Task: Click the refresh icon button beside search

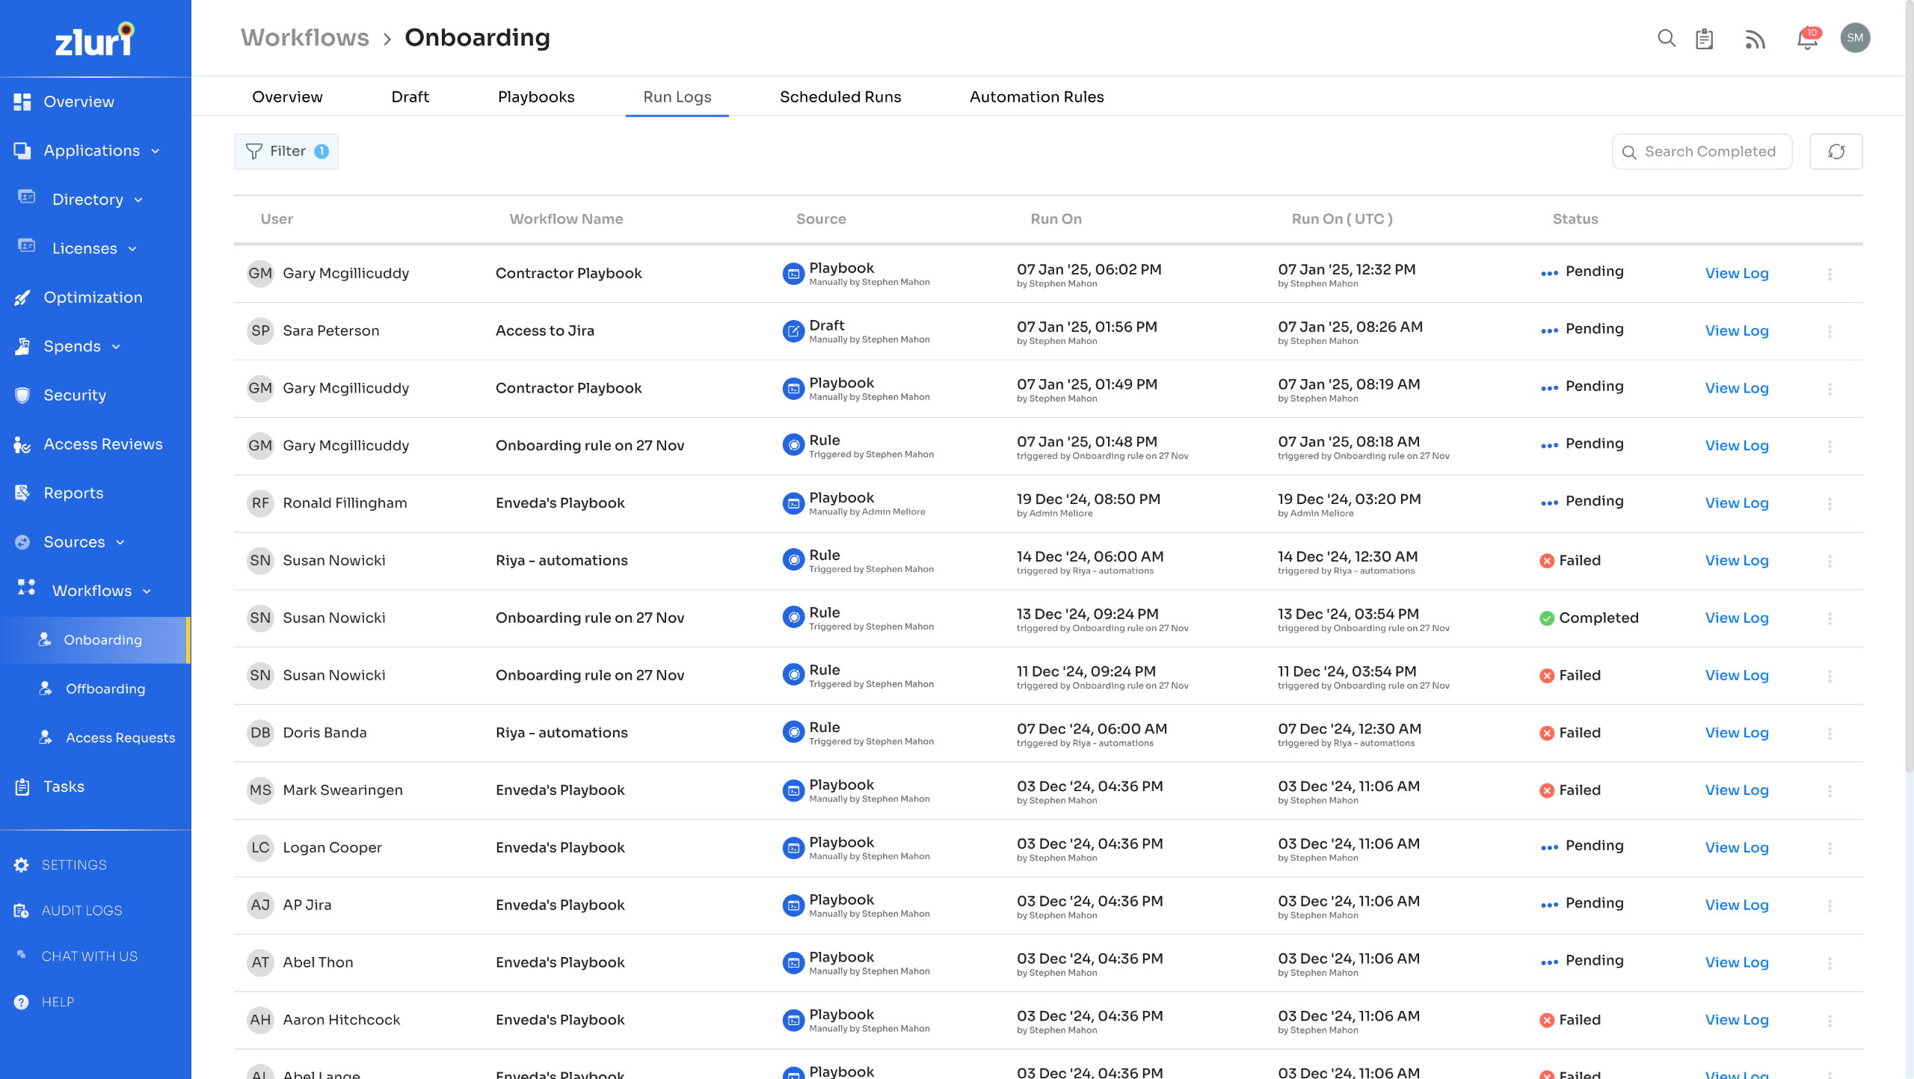Action: 1835,152
